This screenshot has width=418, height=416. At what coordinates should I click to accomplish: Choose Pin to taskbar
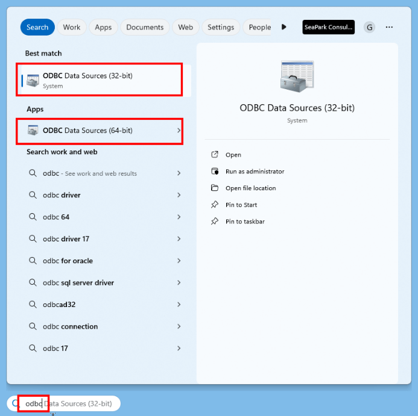[x=245, y=222]
